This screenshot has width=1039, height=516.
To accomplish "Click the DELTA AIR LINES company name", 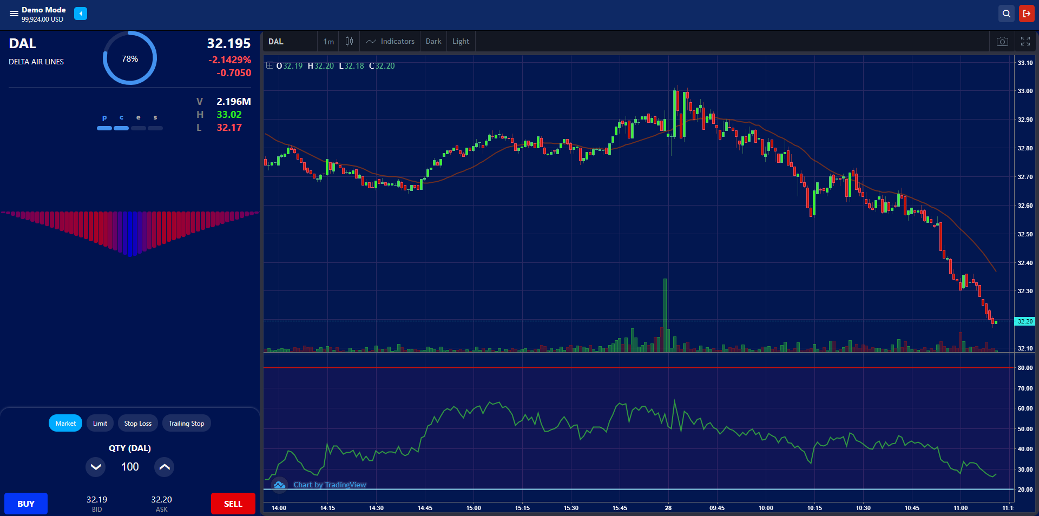I will coord(36,62).
